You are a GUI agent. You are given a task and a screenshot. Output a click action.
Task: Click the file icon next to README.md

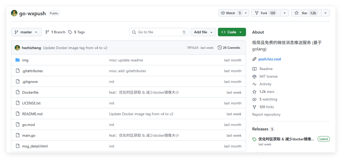18,114
